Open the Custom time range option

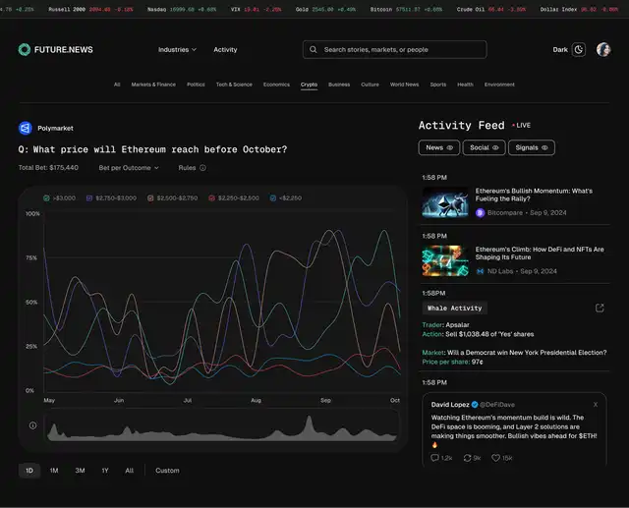[167, 471]
